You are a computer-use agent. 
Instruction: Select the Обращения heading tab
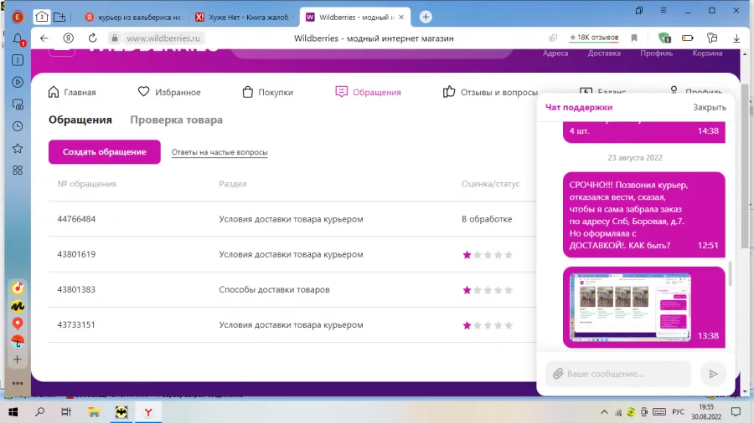coord(80,120)
